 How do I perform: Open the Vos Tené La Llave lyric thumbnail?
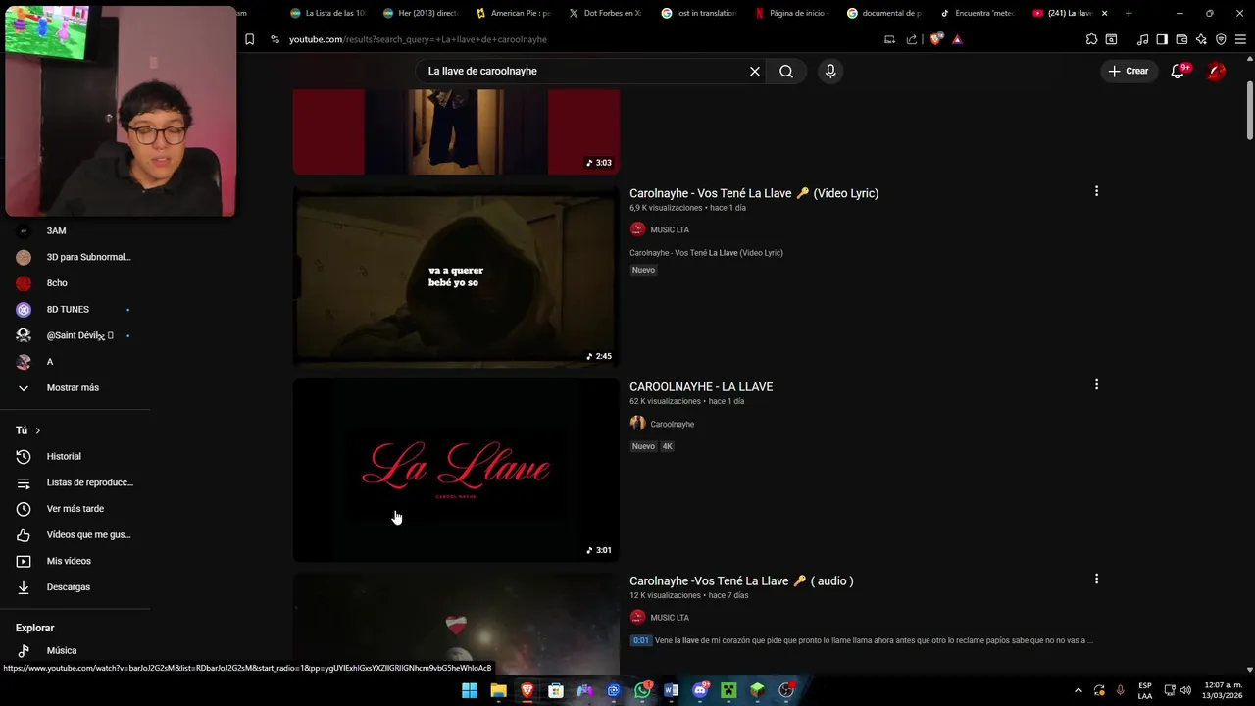[456, 277]
